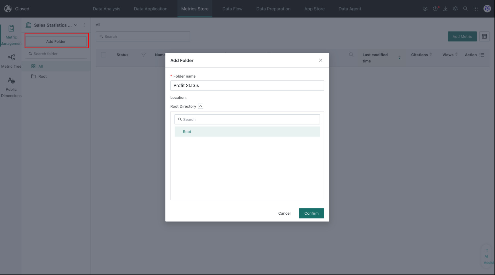Collapse the Root Directory location chevron
The image size is (495, 275).
pos(201,106)
